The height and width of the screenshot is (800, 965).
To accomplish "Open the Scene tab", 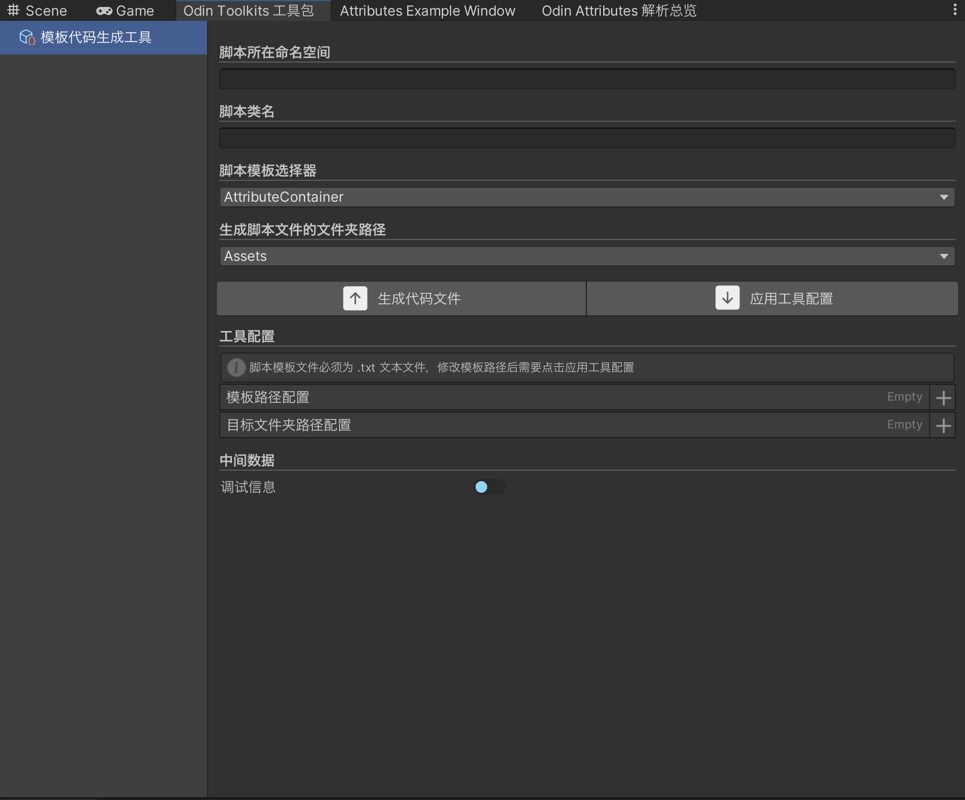I will 37,10.
